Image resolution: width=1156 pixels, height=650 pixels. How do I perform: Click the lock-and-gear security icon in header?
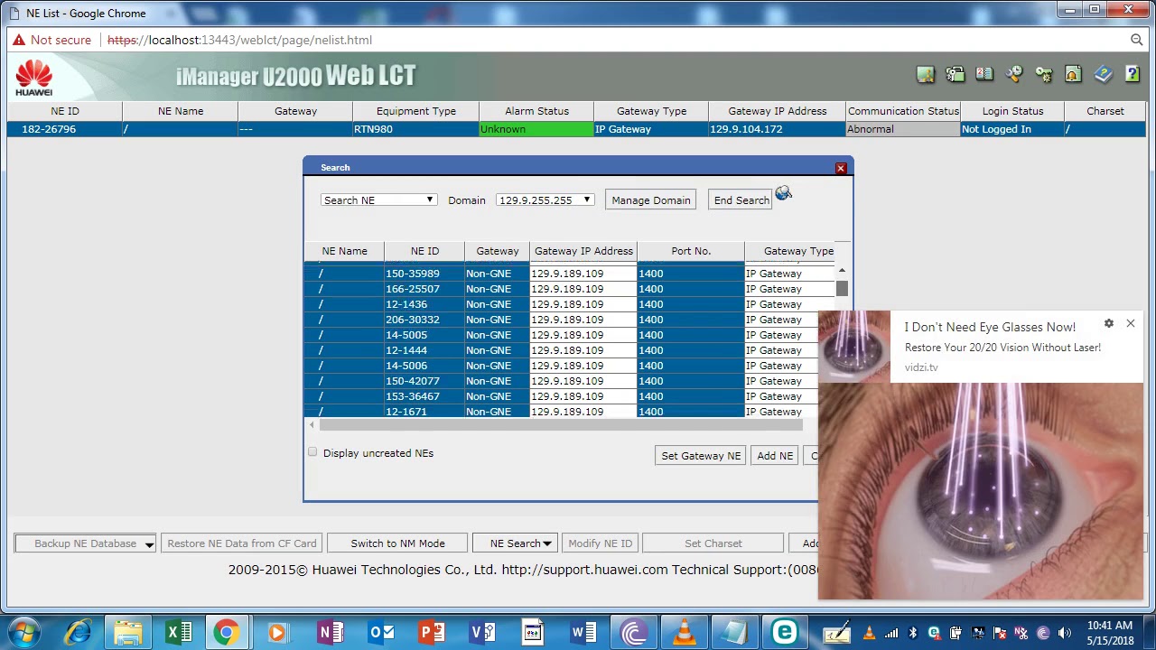955,75
